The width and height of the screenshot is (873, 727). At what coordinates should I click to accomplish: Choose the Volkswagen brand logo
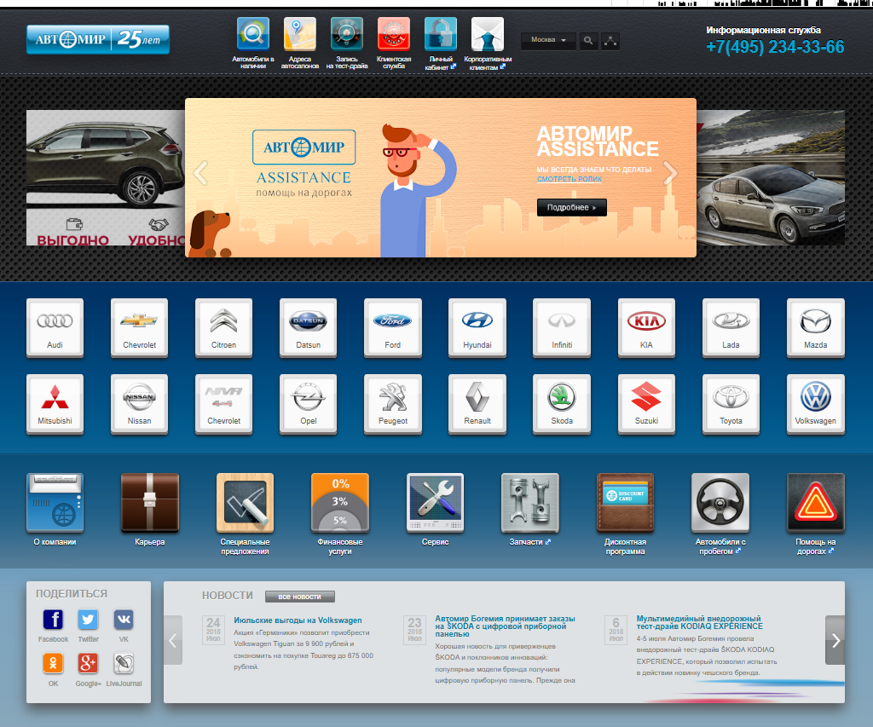pos(815,401)
